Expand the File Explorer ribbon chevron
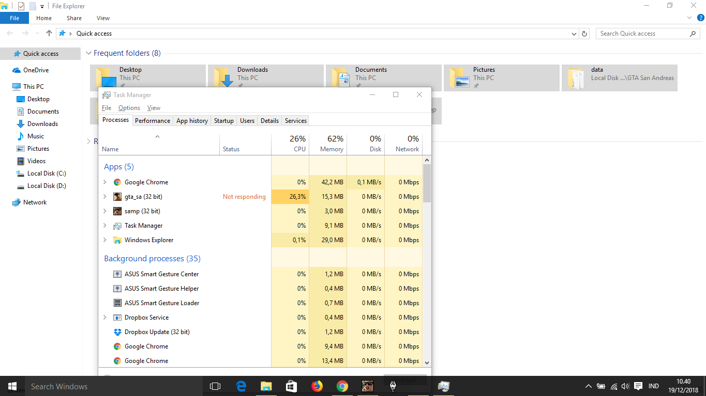 tap(688, 18)
